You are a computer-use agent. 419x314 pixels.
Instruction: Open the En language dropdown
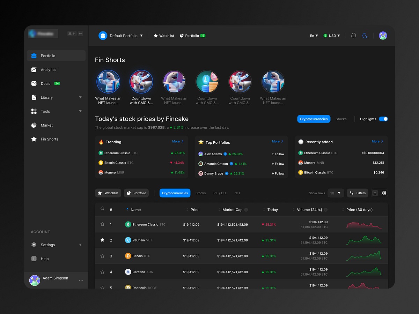pyautogui.click(x=314, y=36)
